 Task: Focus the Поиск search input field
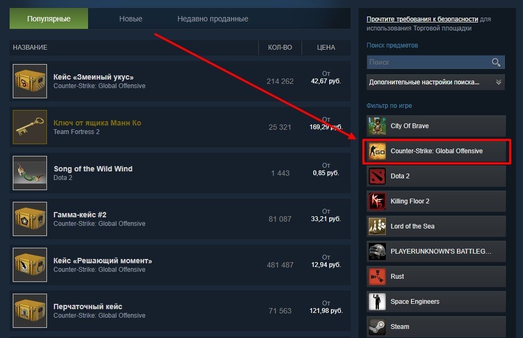pos(429,62)
